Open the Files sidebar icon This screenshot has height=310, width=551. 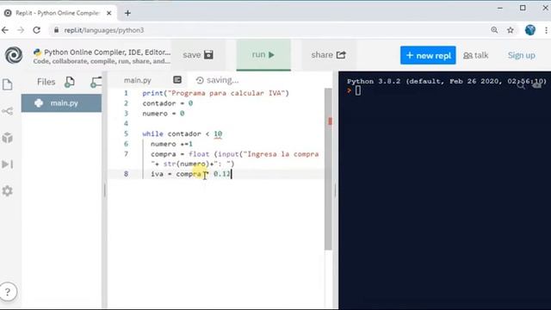(x=8, y=84)
